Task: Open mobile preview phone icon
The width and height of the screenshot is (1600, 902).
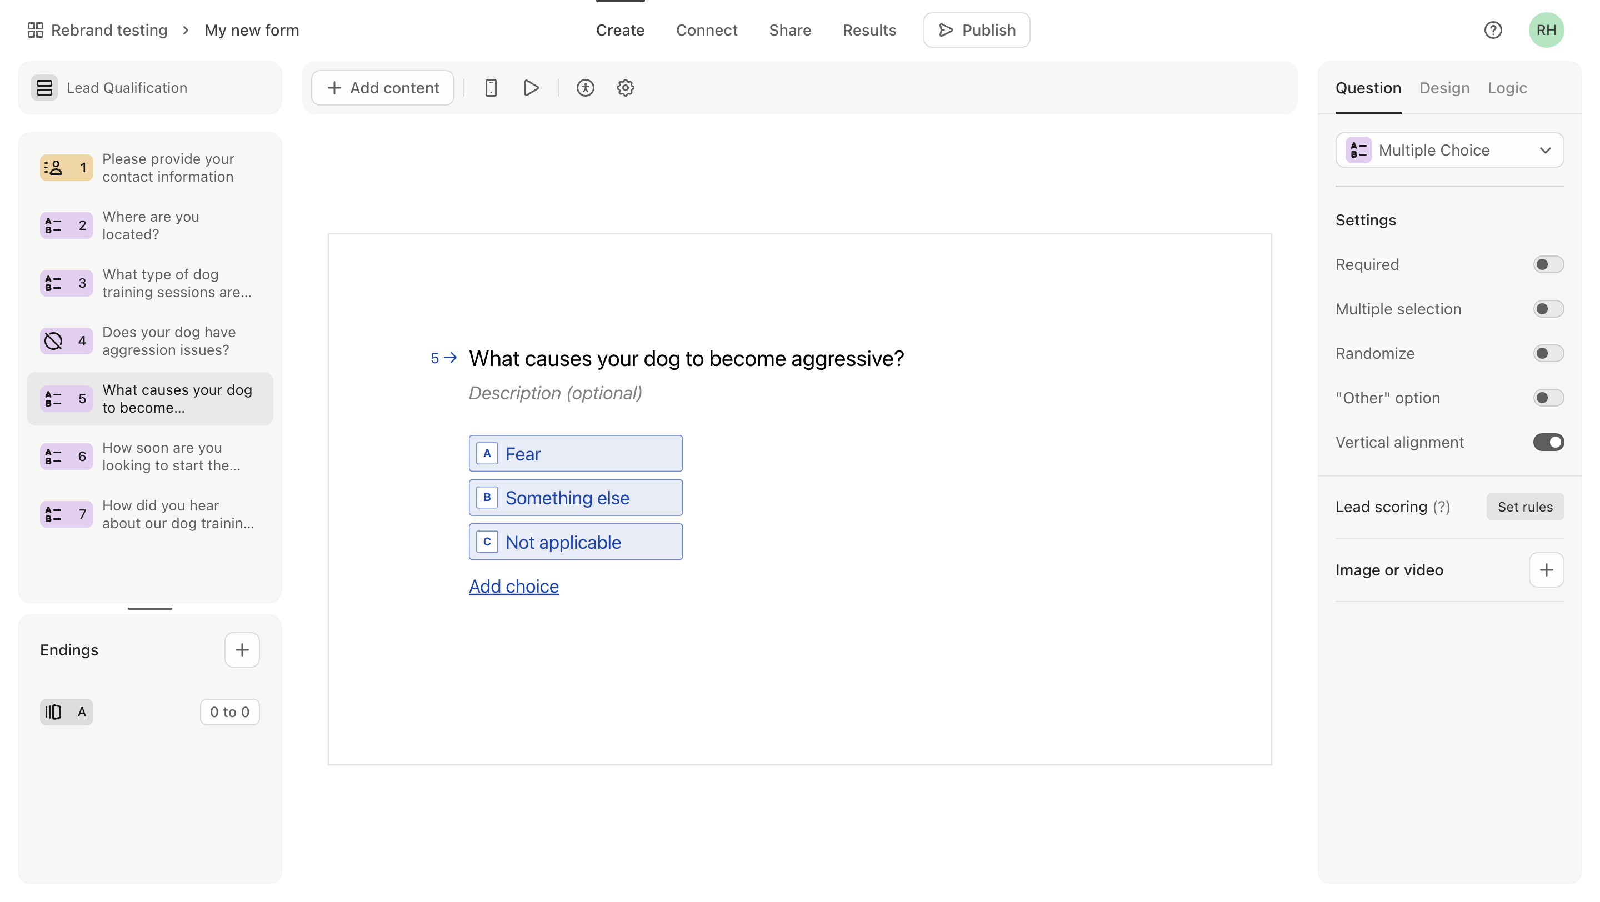Action: click(x=491, y=88)
